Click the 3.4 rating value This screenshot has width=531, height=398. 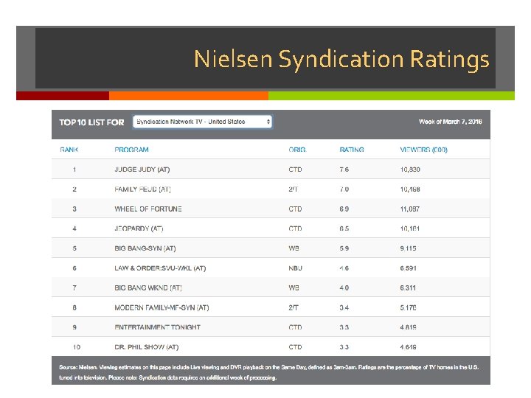[x=344, y=307]
